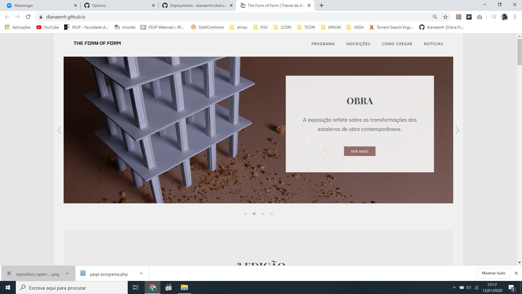Advance slider with the right carousel arrow
This screenshot has width=522, height=294.
[x=458, y=130]
